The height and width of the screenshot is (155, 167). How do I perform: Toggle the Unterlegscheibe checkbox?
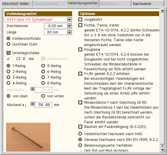tap(8, 53)
